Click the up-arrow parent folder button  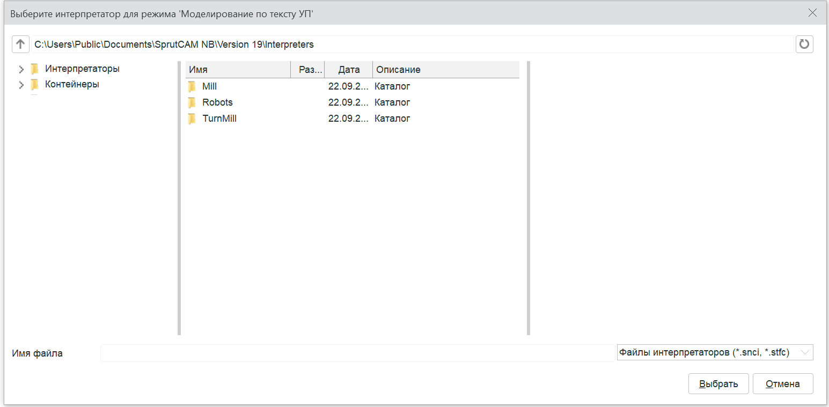click(20, 45)
